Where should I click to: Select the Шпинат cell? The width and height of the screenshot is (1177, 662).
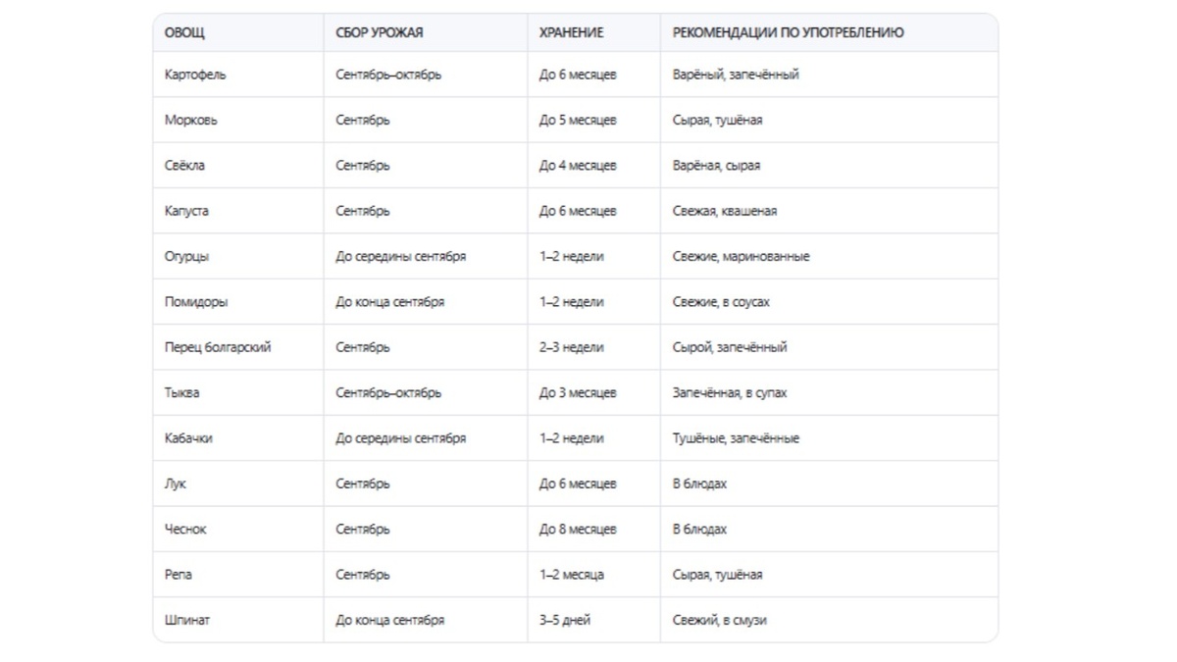(x=187, y=620)
